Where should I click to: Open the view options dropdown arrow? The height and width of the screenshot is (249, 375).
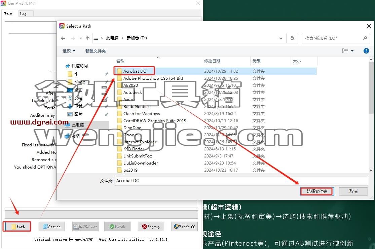352,51
